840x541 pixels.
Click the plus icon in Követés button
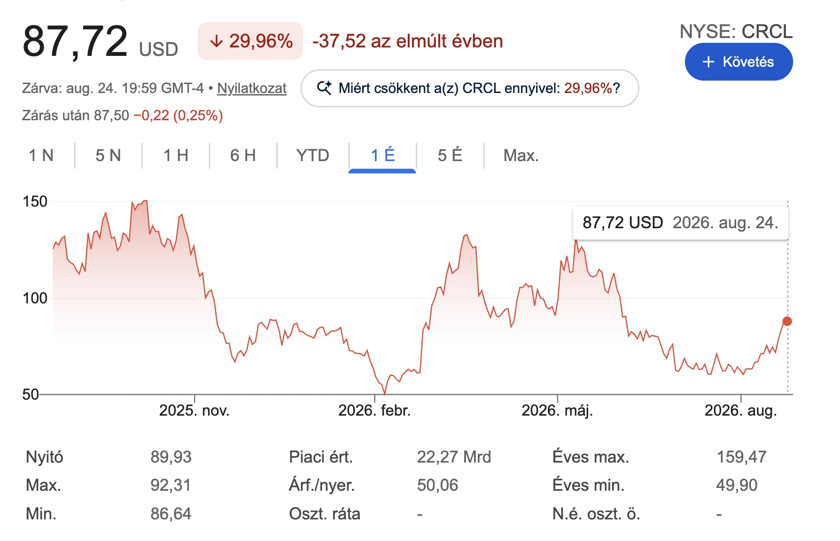[708, 62]
